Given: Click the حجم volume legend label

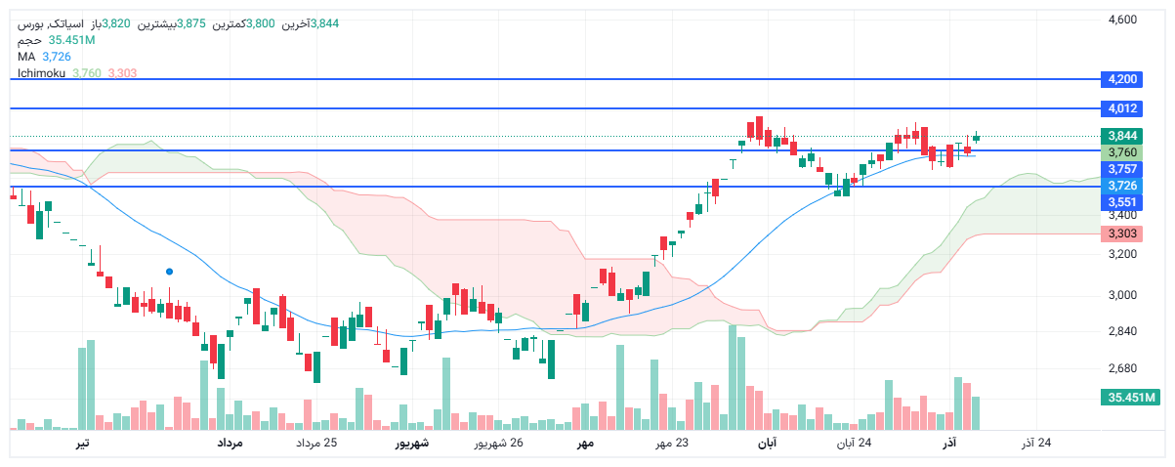Looking at the screenshot, I should [29, 40].
